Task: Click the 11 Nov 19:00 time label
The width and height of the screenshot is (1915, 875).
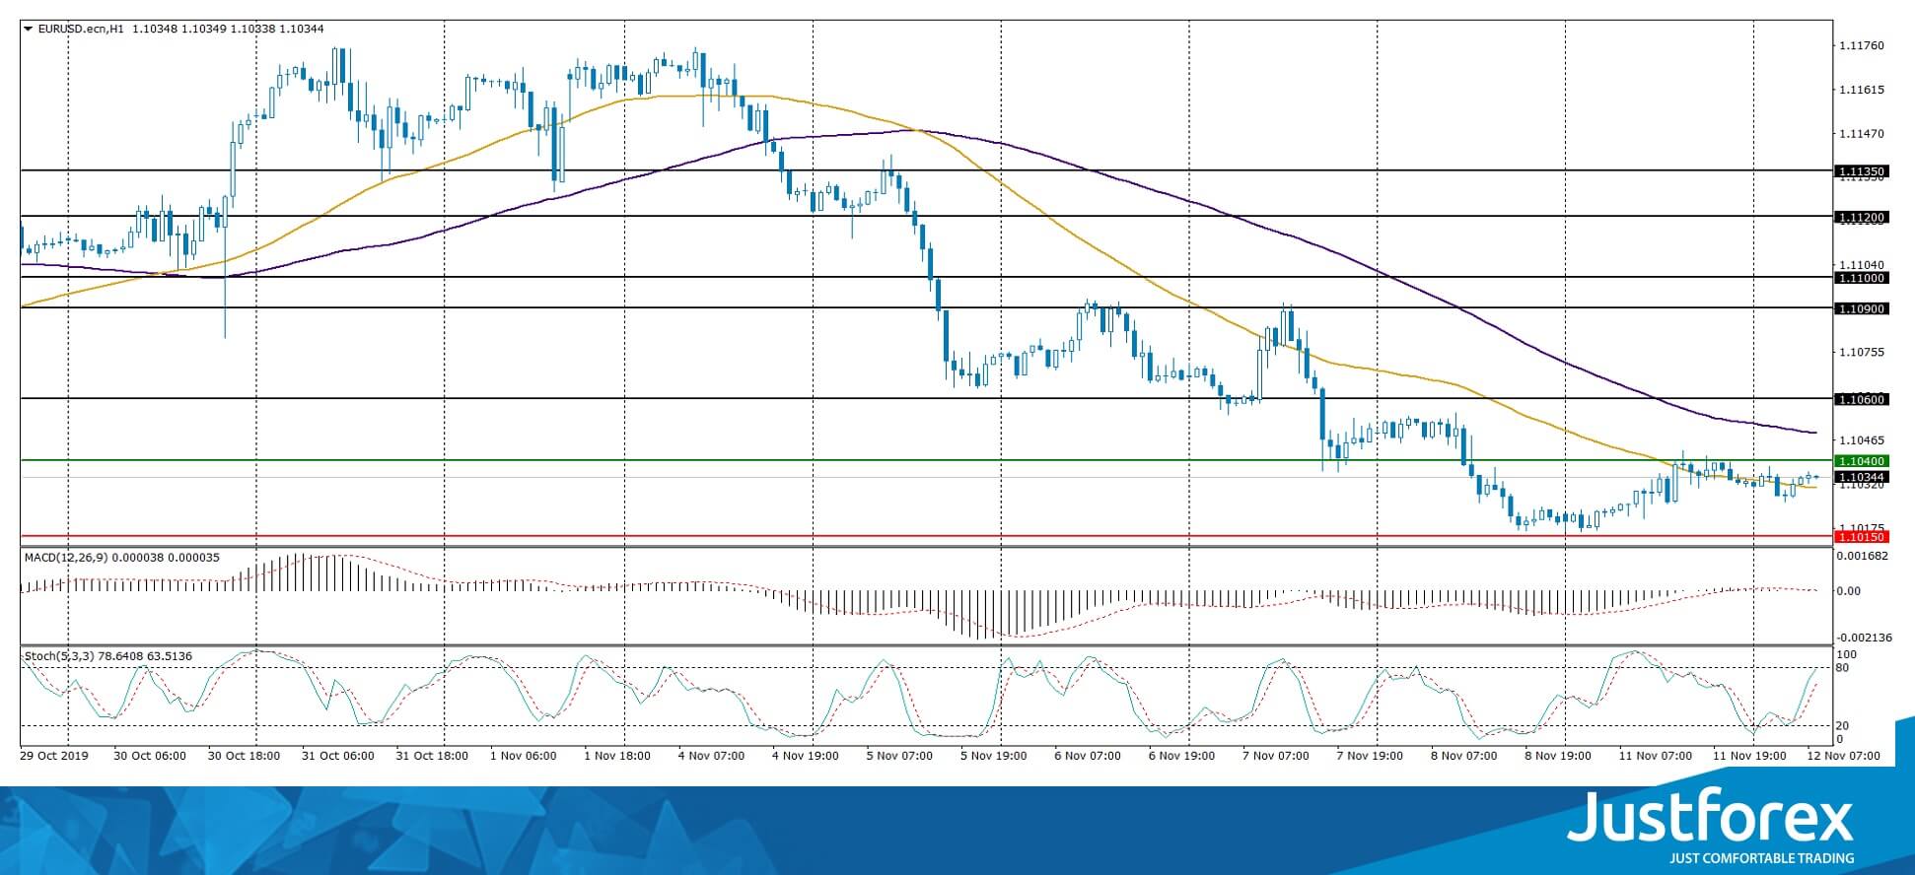Action: point(1749,756)
